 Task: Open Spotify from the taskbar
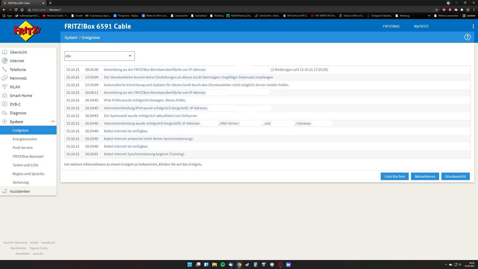(222, 264)
